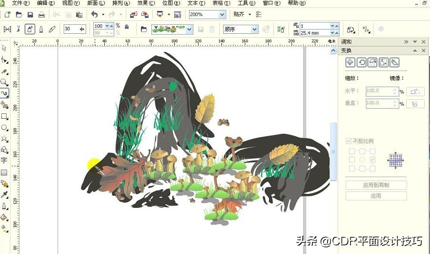Select the top-right anchor point checkbox
Viewport: 430px width, 254px height.
[x=372, y=151]
